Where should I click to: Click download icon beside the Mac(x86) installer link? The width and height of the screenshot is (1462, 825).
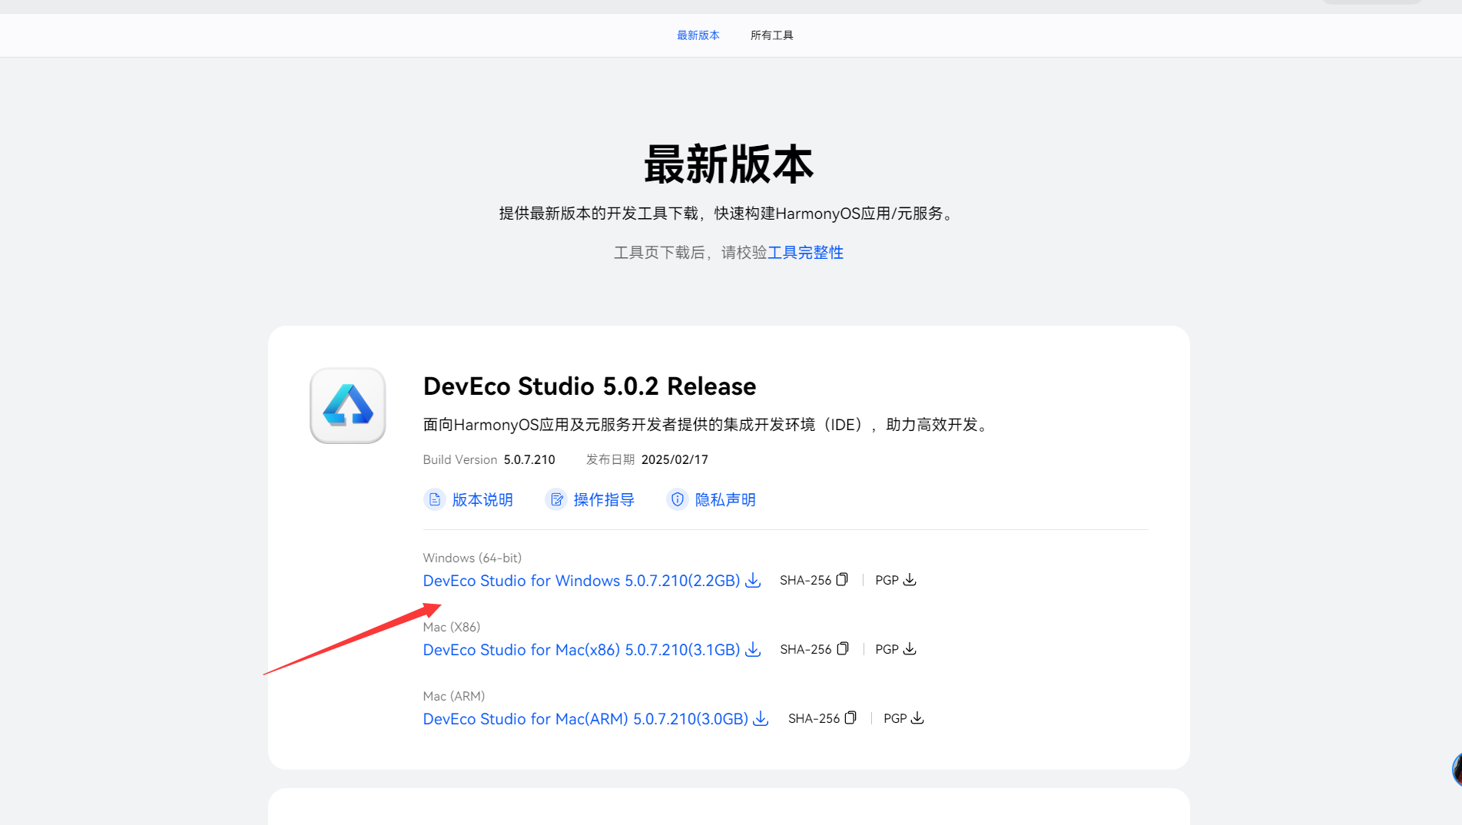tap(753, 649)
